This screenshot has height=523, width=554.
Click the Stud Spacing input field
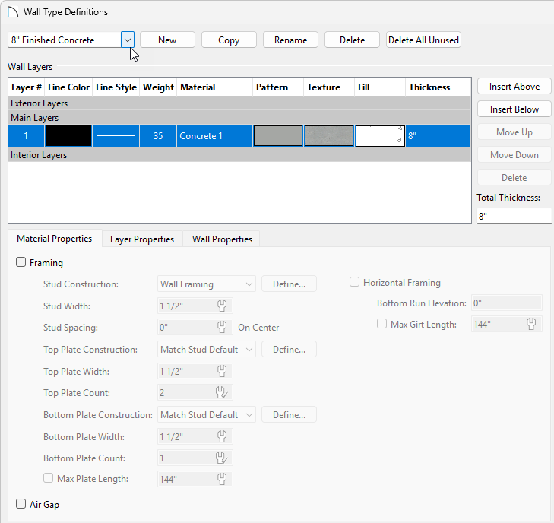pyautogui.click(x=195, y=327)
